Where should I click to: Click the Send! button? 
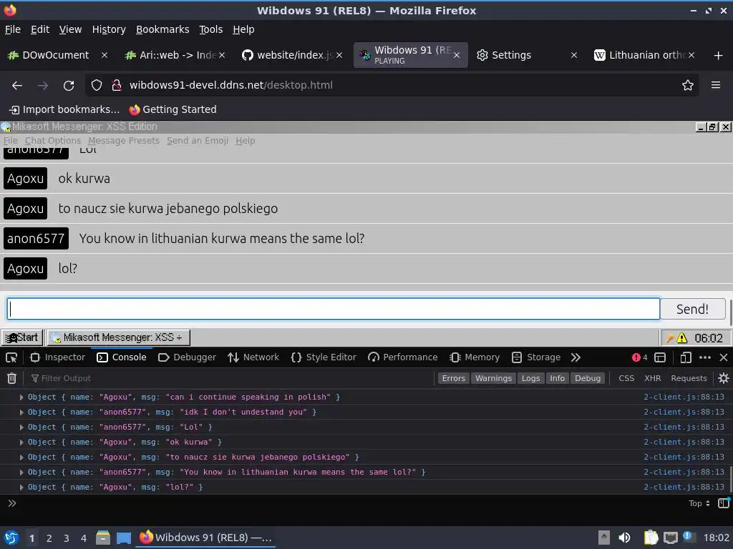tap(692, 309)
